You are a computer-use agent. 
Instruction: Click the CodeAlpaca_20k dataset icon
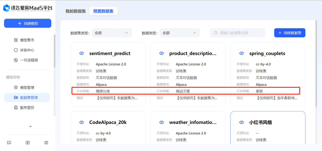(82, 122)
